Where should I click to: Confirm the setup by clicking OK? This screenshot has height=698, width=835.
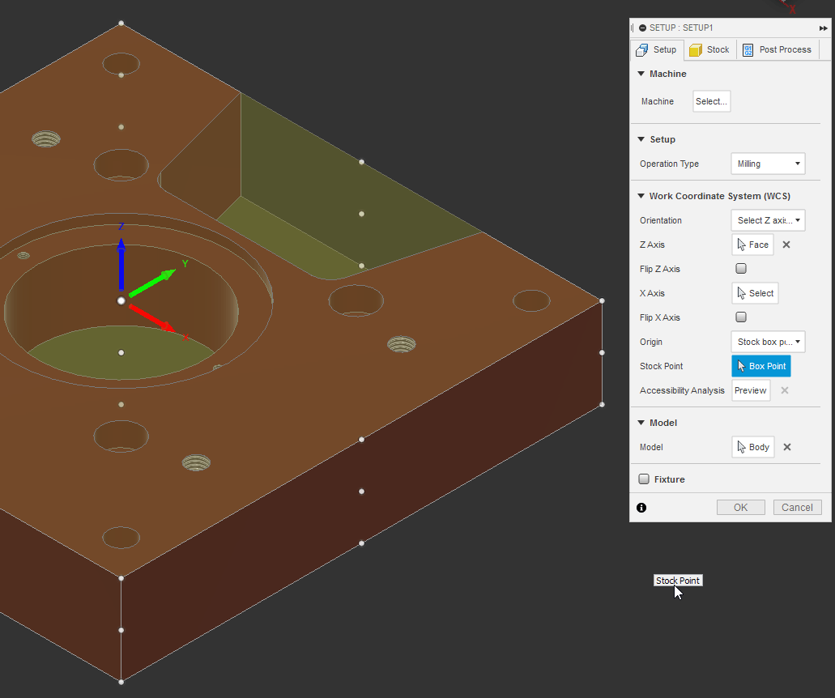[x=739, y=507]
